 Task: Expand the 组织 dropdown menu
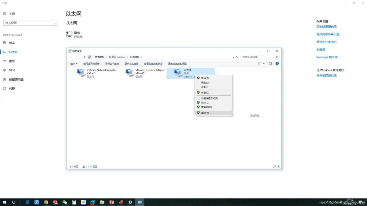[74, 63]
